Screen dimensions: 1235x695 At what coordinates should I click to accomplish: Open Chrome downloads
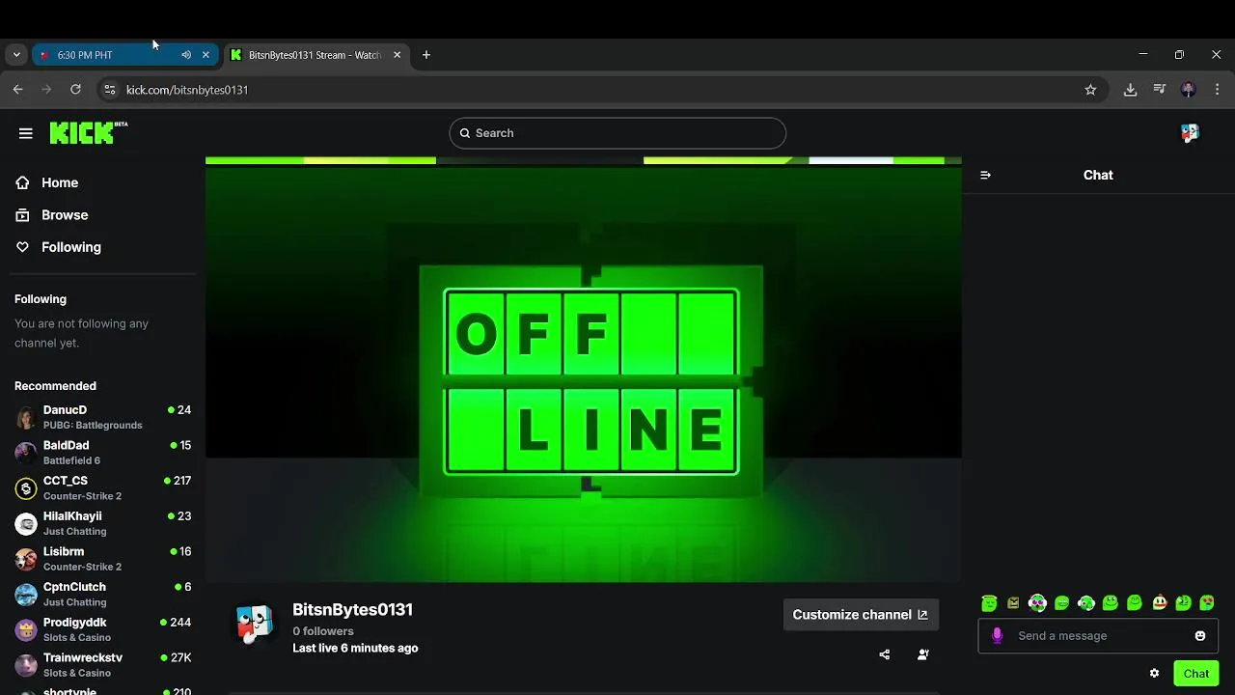click(x=1130, y=90)
